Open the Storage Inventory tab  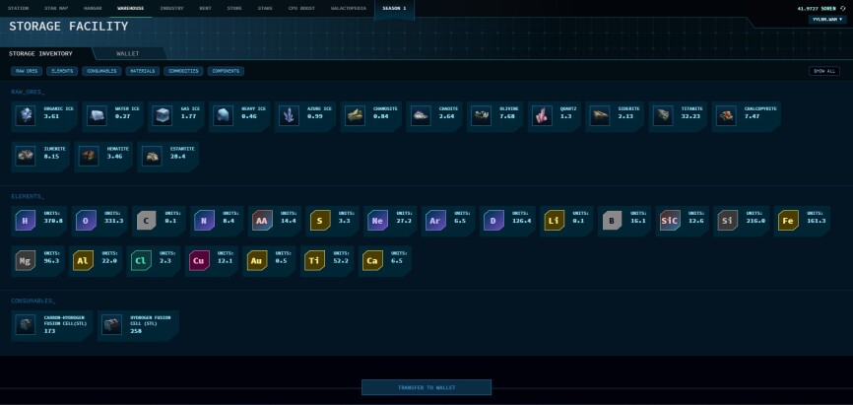(x=40, y=54)
